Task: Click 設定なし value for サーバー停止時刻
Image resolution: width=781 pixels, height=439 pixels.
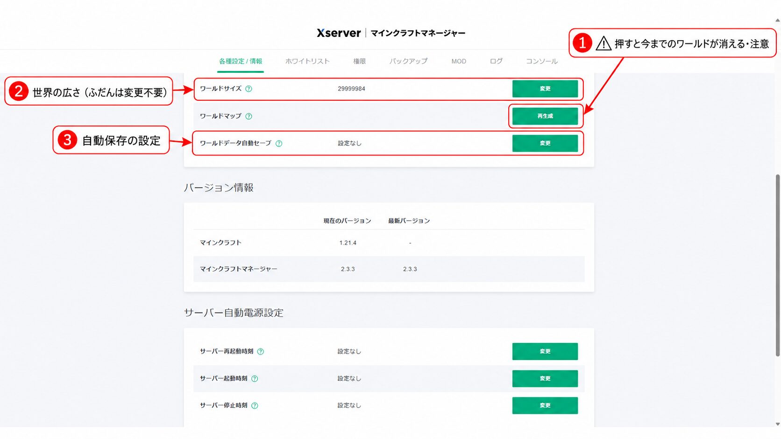Action: (349, 405)
